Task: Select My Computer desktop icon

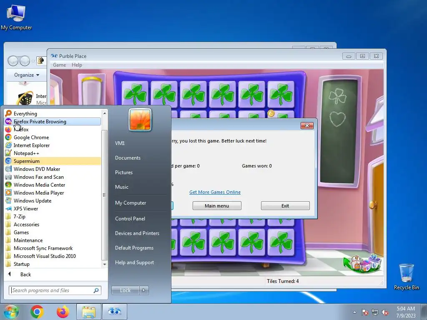Action: (x=16, y=17)
